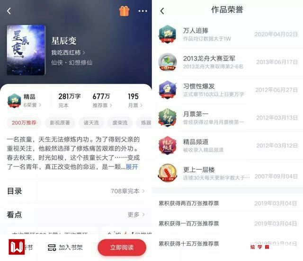Select the 影视原著 tag
303x261 pixels.
pos(60,122)
